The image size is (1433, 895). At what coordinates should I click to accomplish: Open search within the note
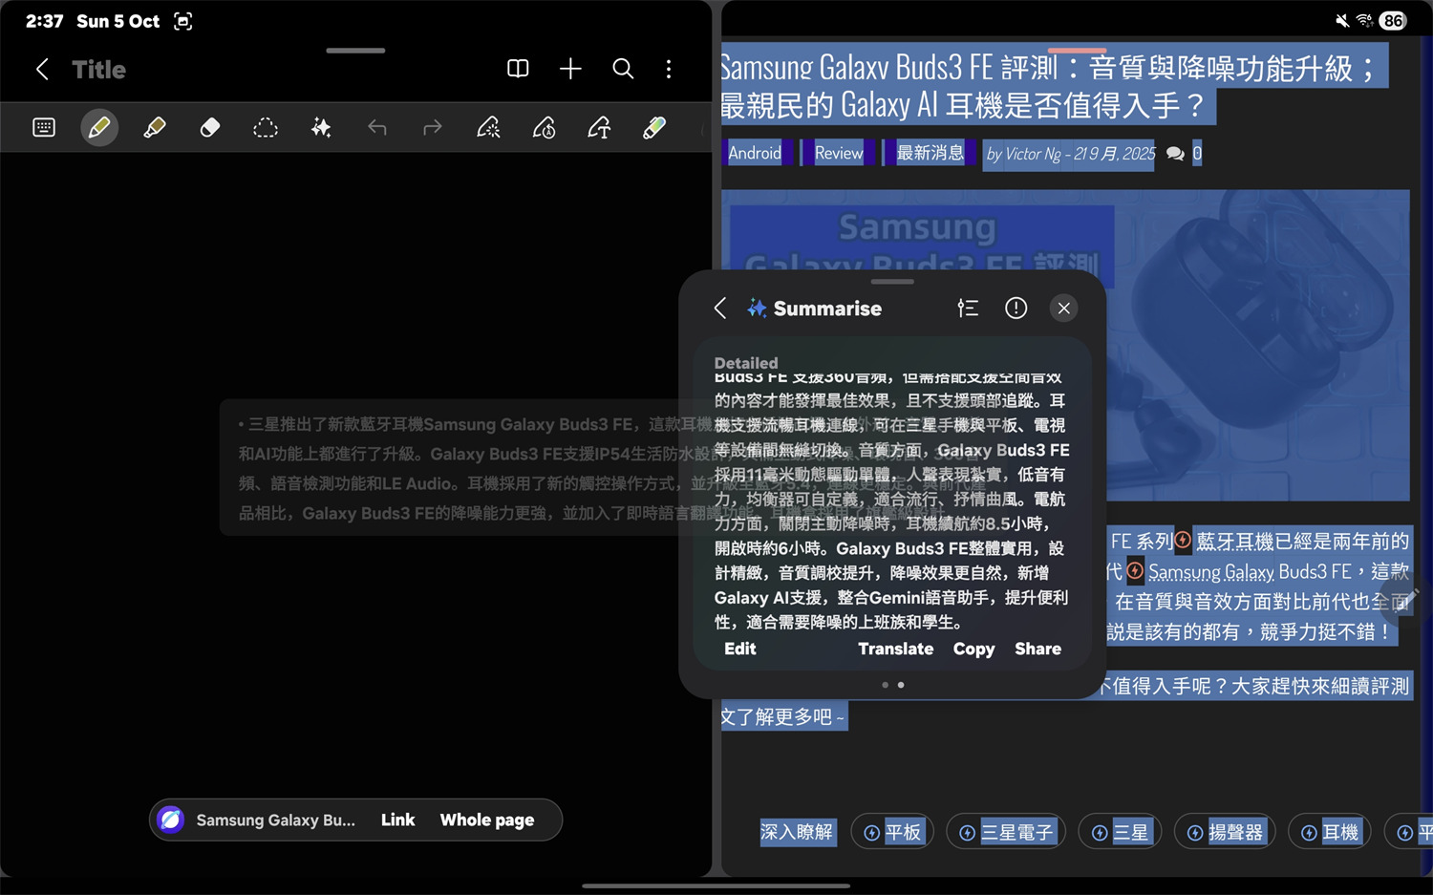coord(623,69)
